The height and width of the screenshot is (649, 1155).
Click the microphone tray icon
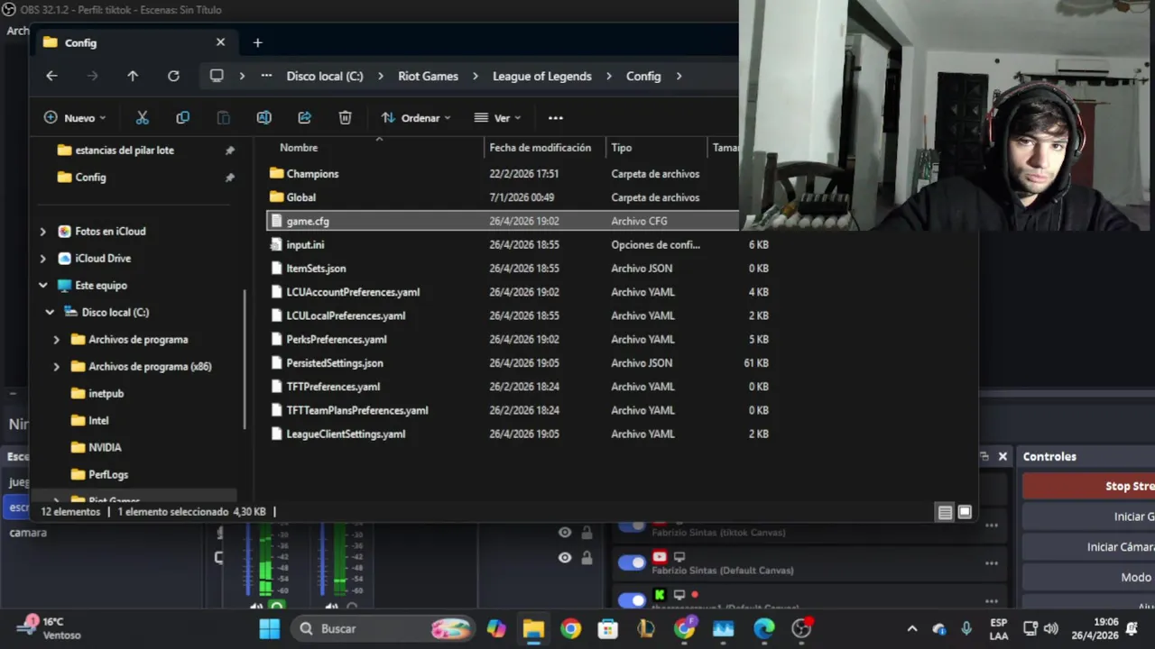pyautogui.click(x=966, y=628)
